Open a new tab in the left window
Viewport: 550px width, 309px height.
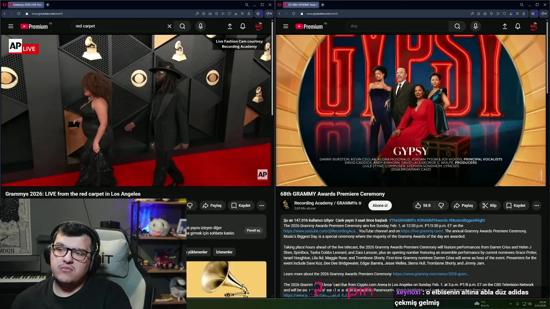48,5
